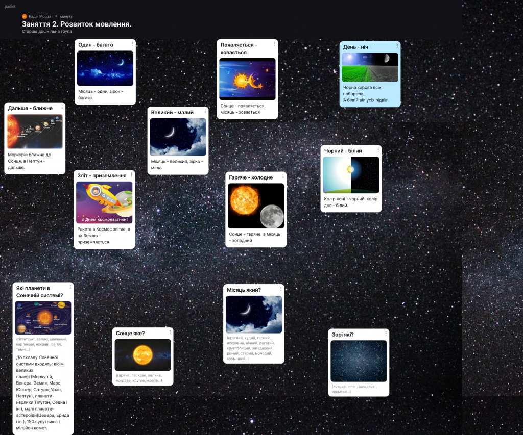Open kebab menu on 'Сонце яке?' card
The width and height of the screenshot is (523, 435).
tap(170, 332)
